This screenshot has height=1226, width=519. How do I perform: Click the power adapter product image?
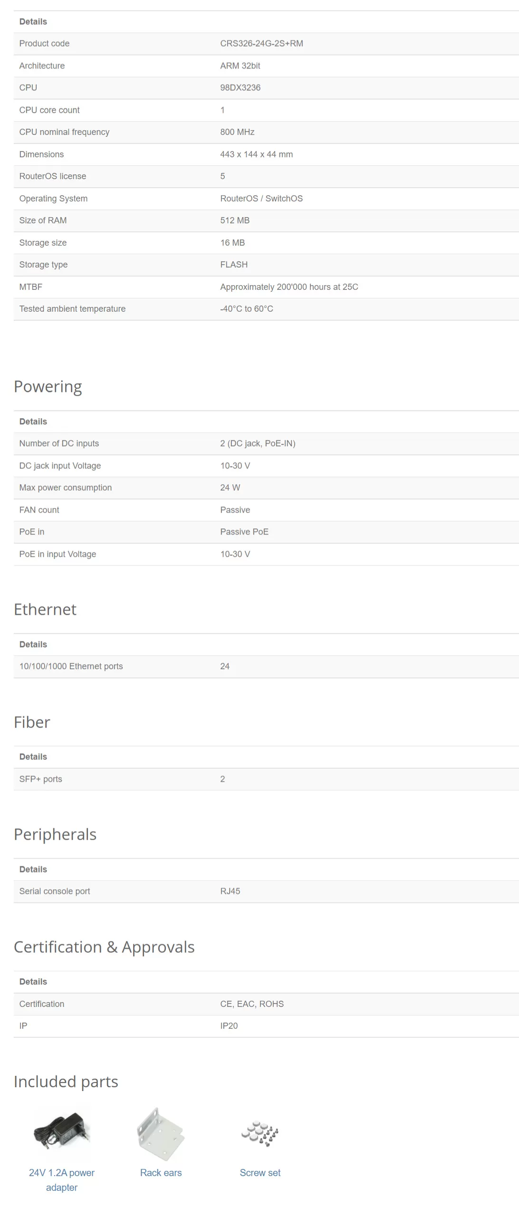[61, 1133]
